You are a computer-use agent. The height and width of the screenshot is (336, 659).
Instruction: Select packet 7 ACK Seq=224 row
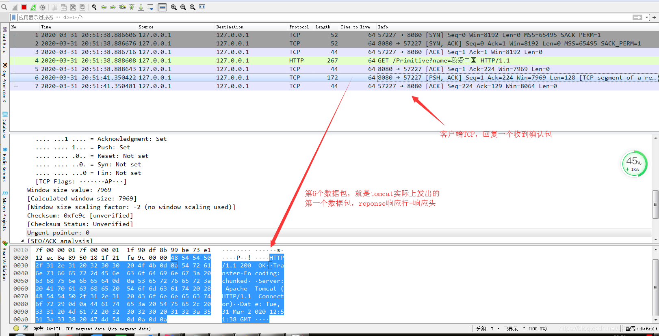pos(334,86)
